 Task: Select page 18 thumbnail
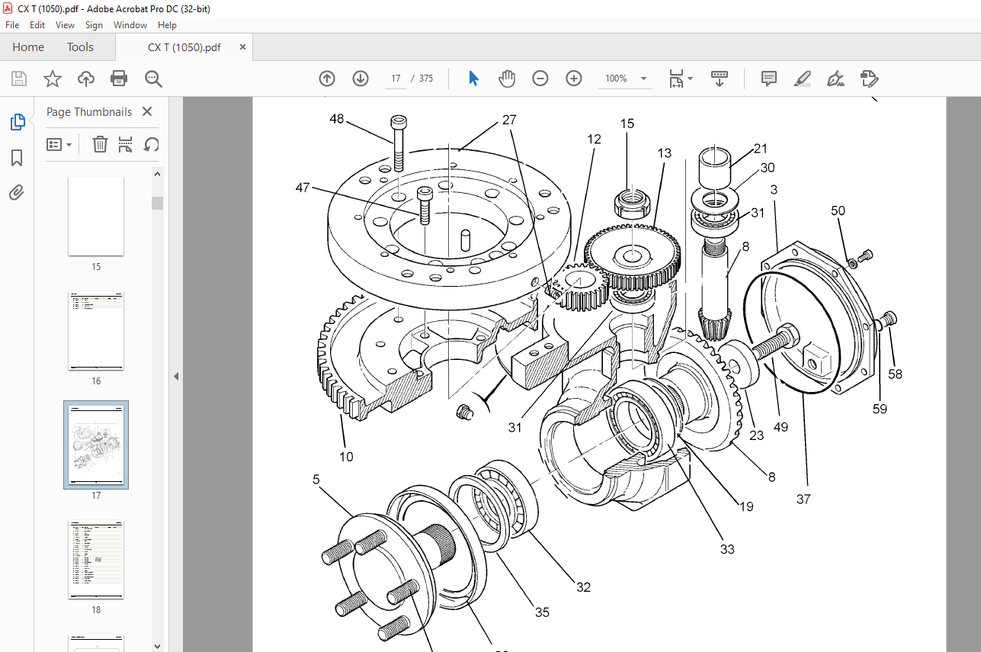(x=96, y=560)
